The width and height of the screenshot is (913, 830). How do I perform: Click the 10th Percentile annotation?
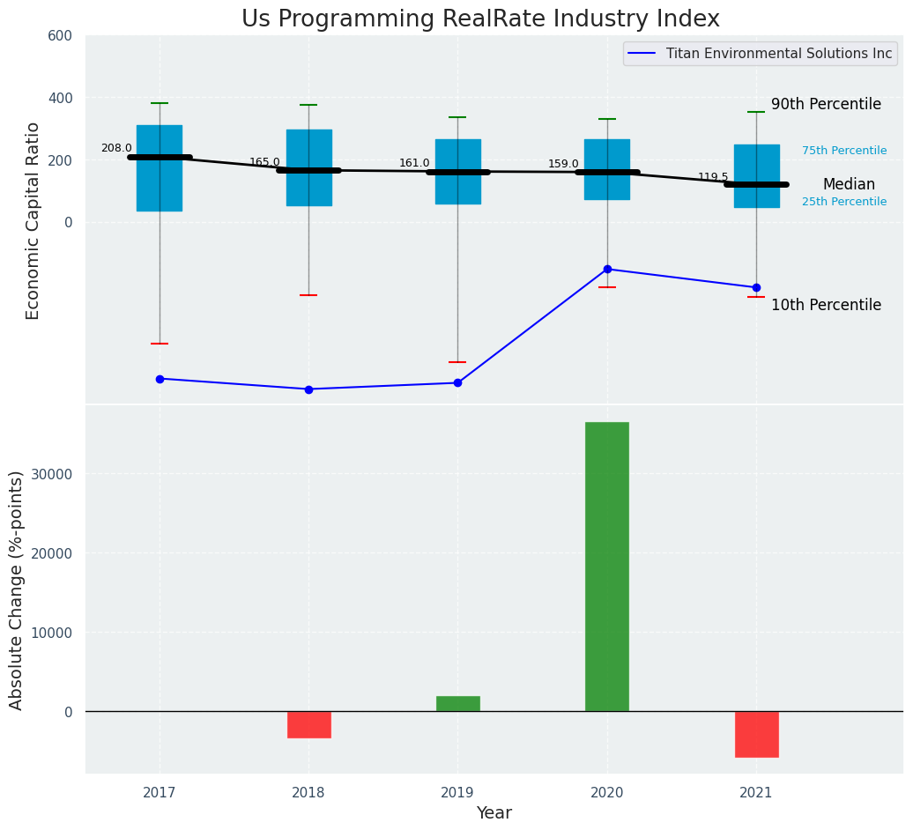(826, 305)
